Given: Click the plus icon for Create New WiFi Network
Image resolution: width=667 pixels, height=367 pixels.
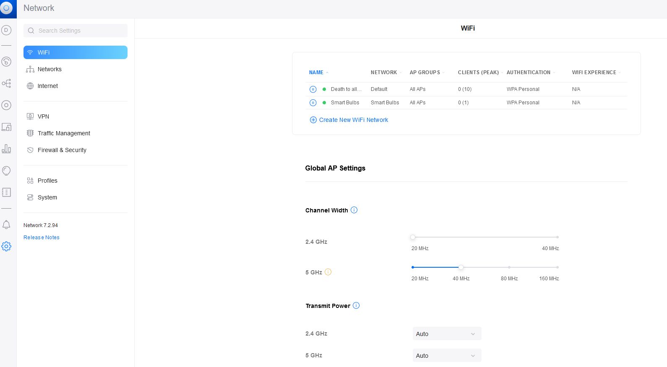Looking at the screenshot, I should pyautogui.click(x=313, y=120).
